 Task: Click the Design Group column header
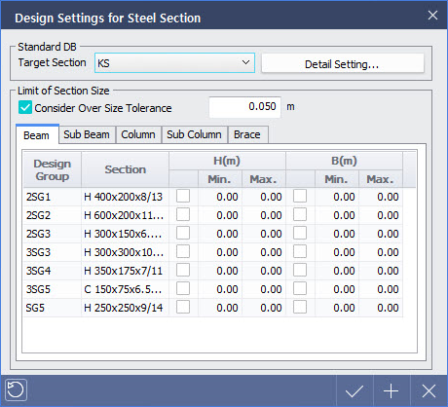(53, 169)
